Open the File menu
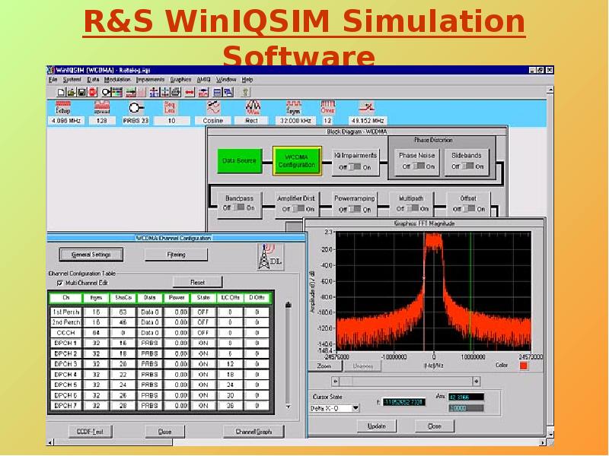 click(53, 80)
